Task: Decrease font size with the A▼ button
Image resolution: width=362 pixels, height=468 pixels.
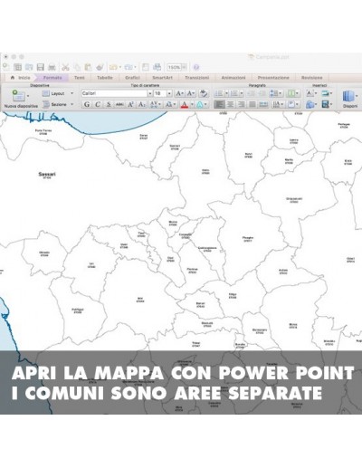Action: coord(190,93)
